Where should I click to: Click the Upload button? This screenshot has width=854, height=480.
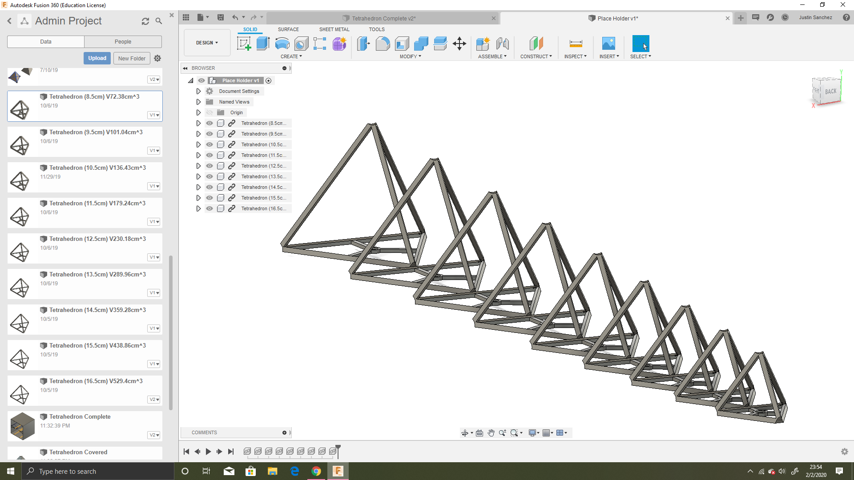(97, 58)
